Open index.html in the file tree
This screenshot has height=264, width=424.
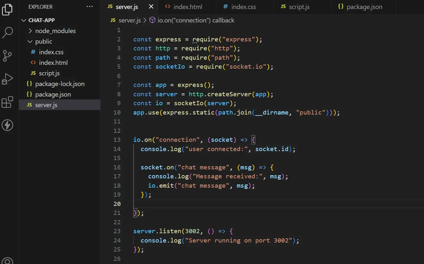[x=60, y=63]
